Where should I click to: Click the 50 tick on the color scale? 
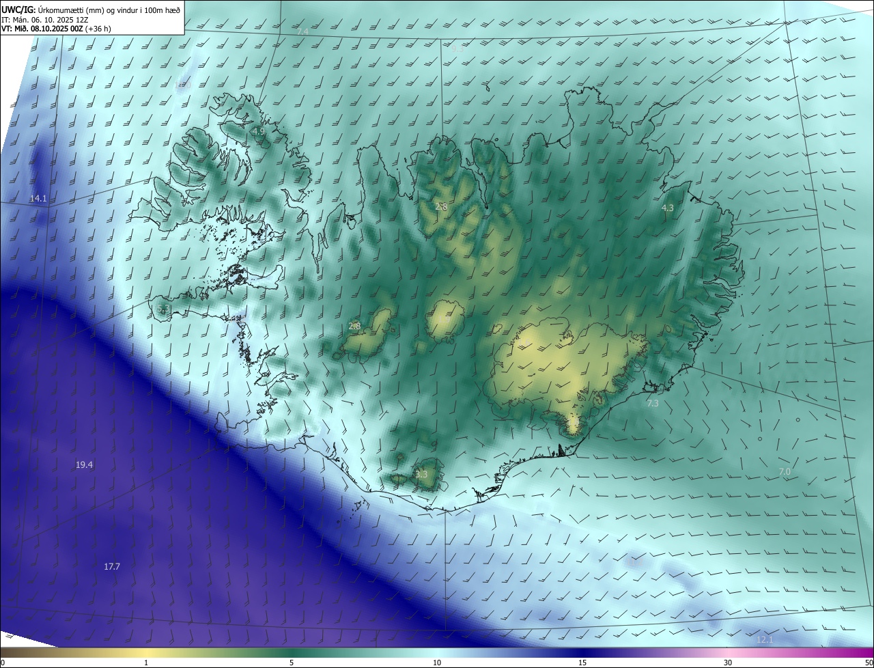point(869,663)
